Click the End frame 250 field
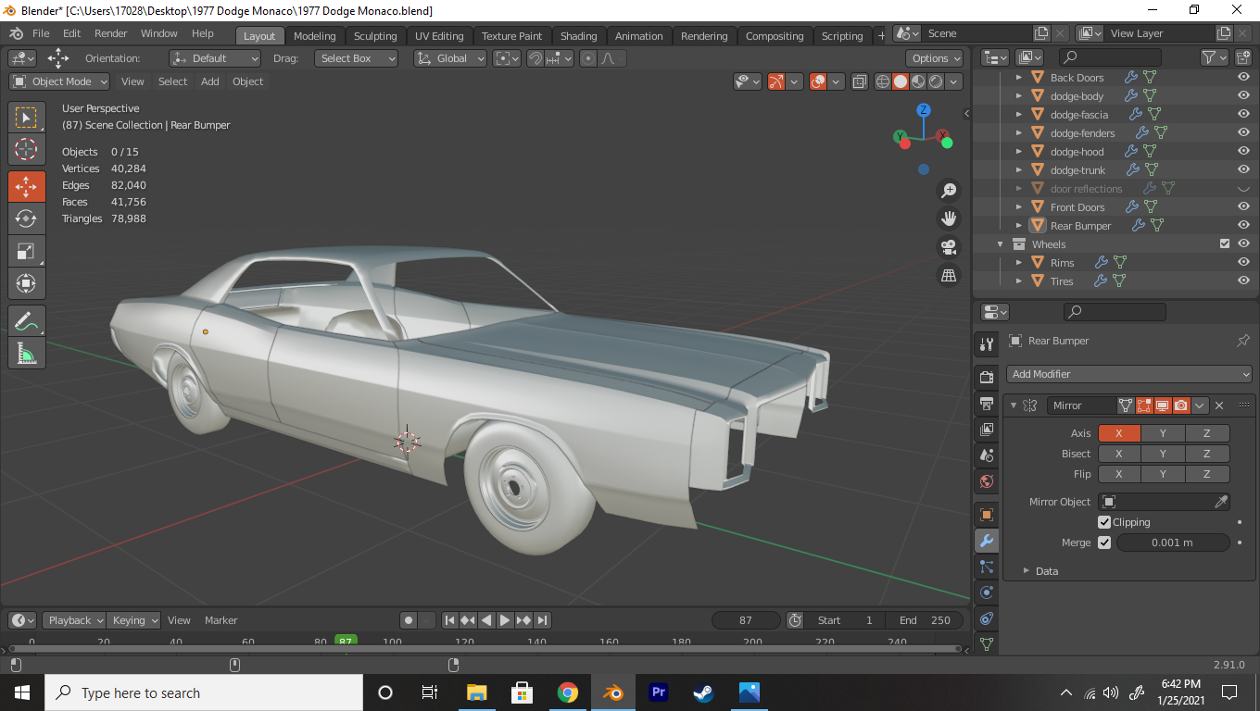Image resolution: width=1260 pixels, height=711 pixels. (x=924, y=620)
